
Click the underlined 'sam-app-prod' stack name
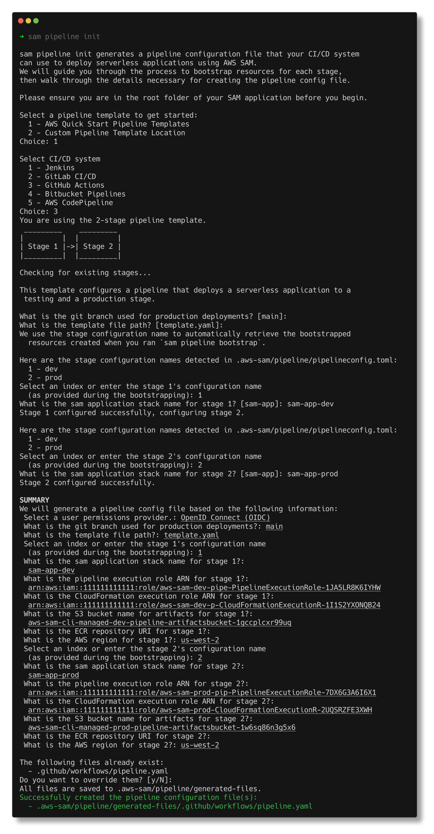53,675
